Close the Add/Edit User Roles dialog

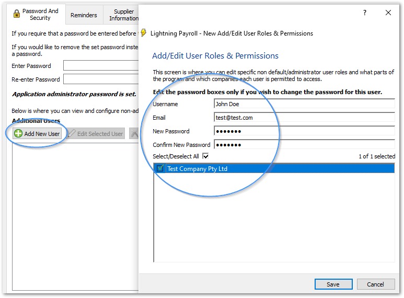point(388,13)
